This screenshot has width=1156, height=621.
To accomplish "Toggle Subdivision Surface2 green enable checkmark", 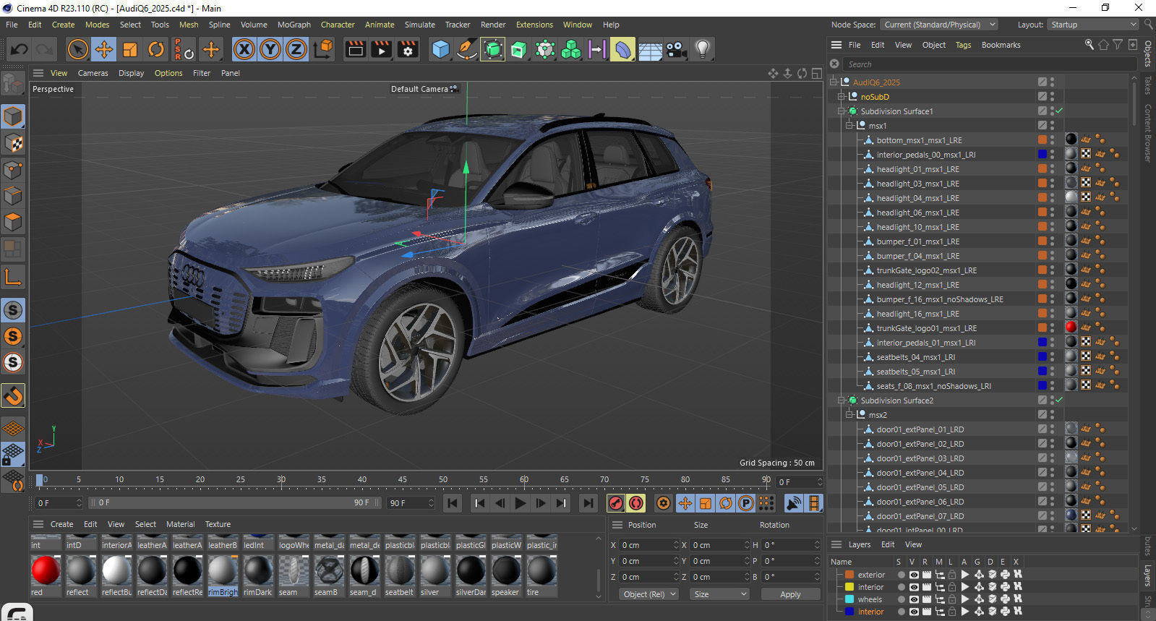I will click(x=1059, y=401).
